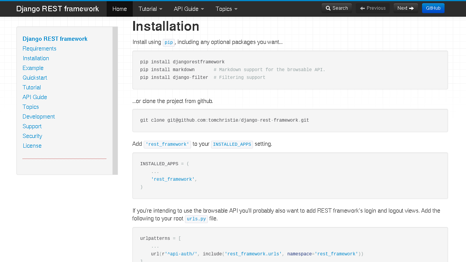This screenshot has width=466, height=262.
Task: Jump to Requirements in the sidebar
Action: tap(39, 49)
